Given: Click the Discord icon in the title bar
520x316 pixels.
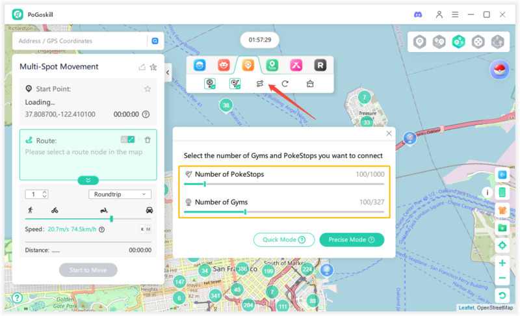Looking at the screenshot, I should pyautogui.click(x=418, y=14).
